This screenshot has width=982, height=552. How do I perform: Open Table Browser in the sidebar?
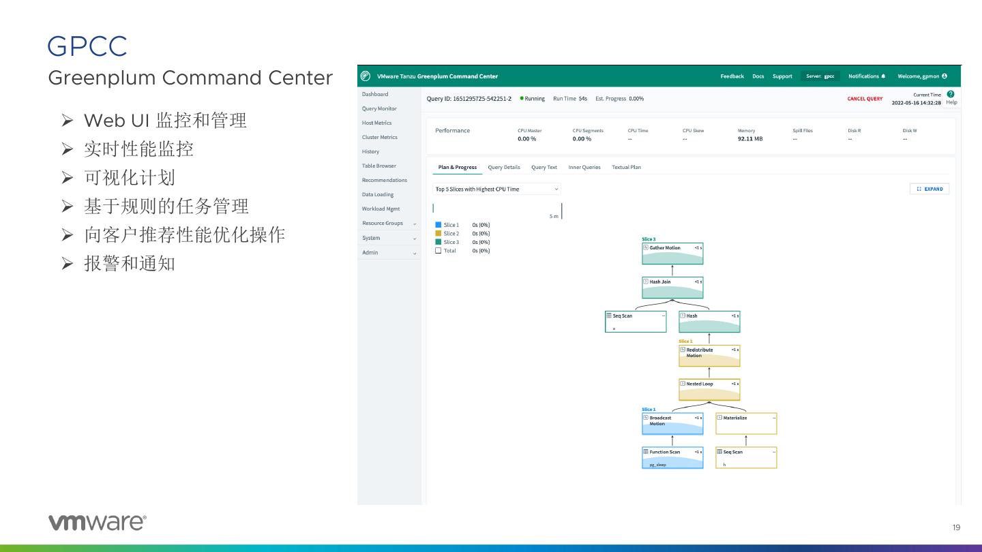(379, 166)
